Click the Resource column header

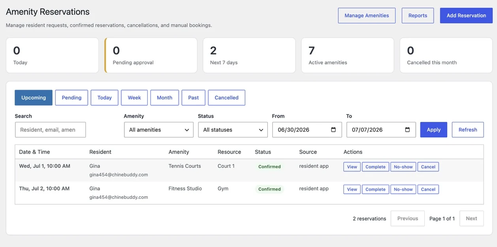pyautogui.click(x=229, y=152)
